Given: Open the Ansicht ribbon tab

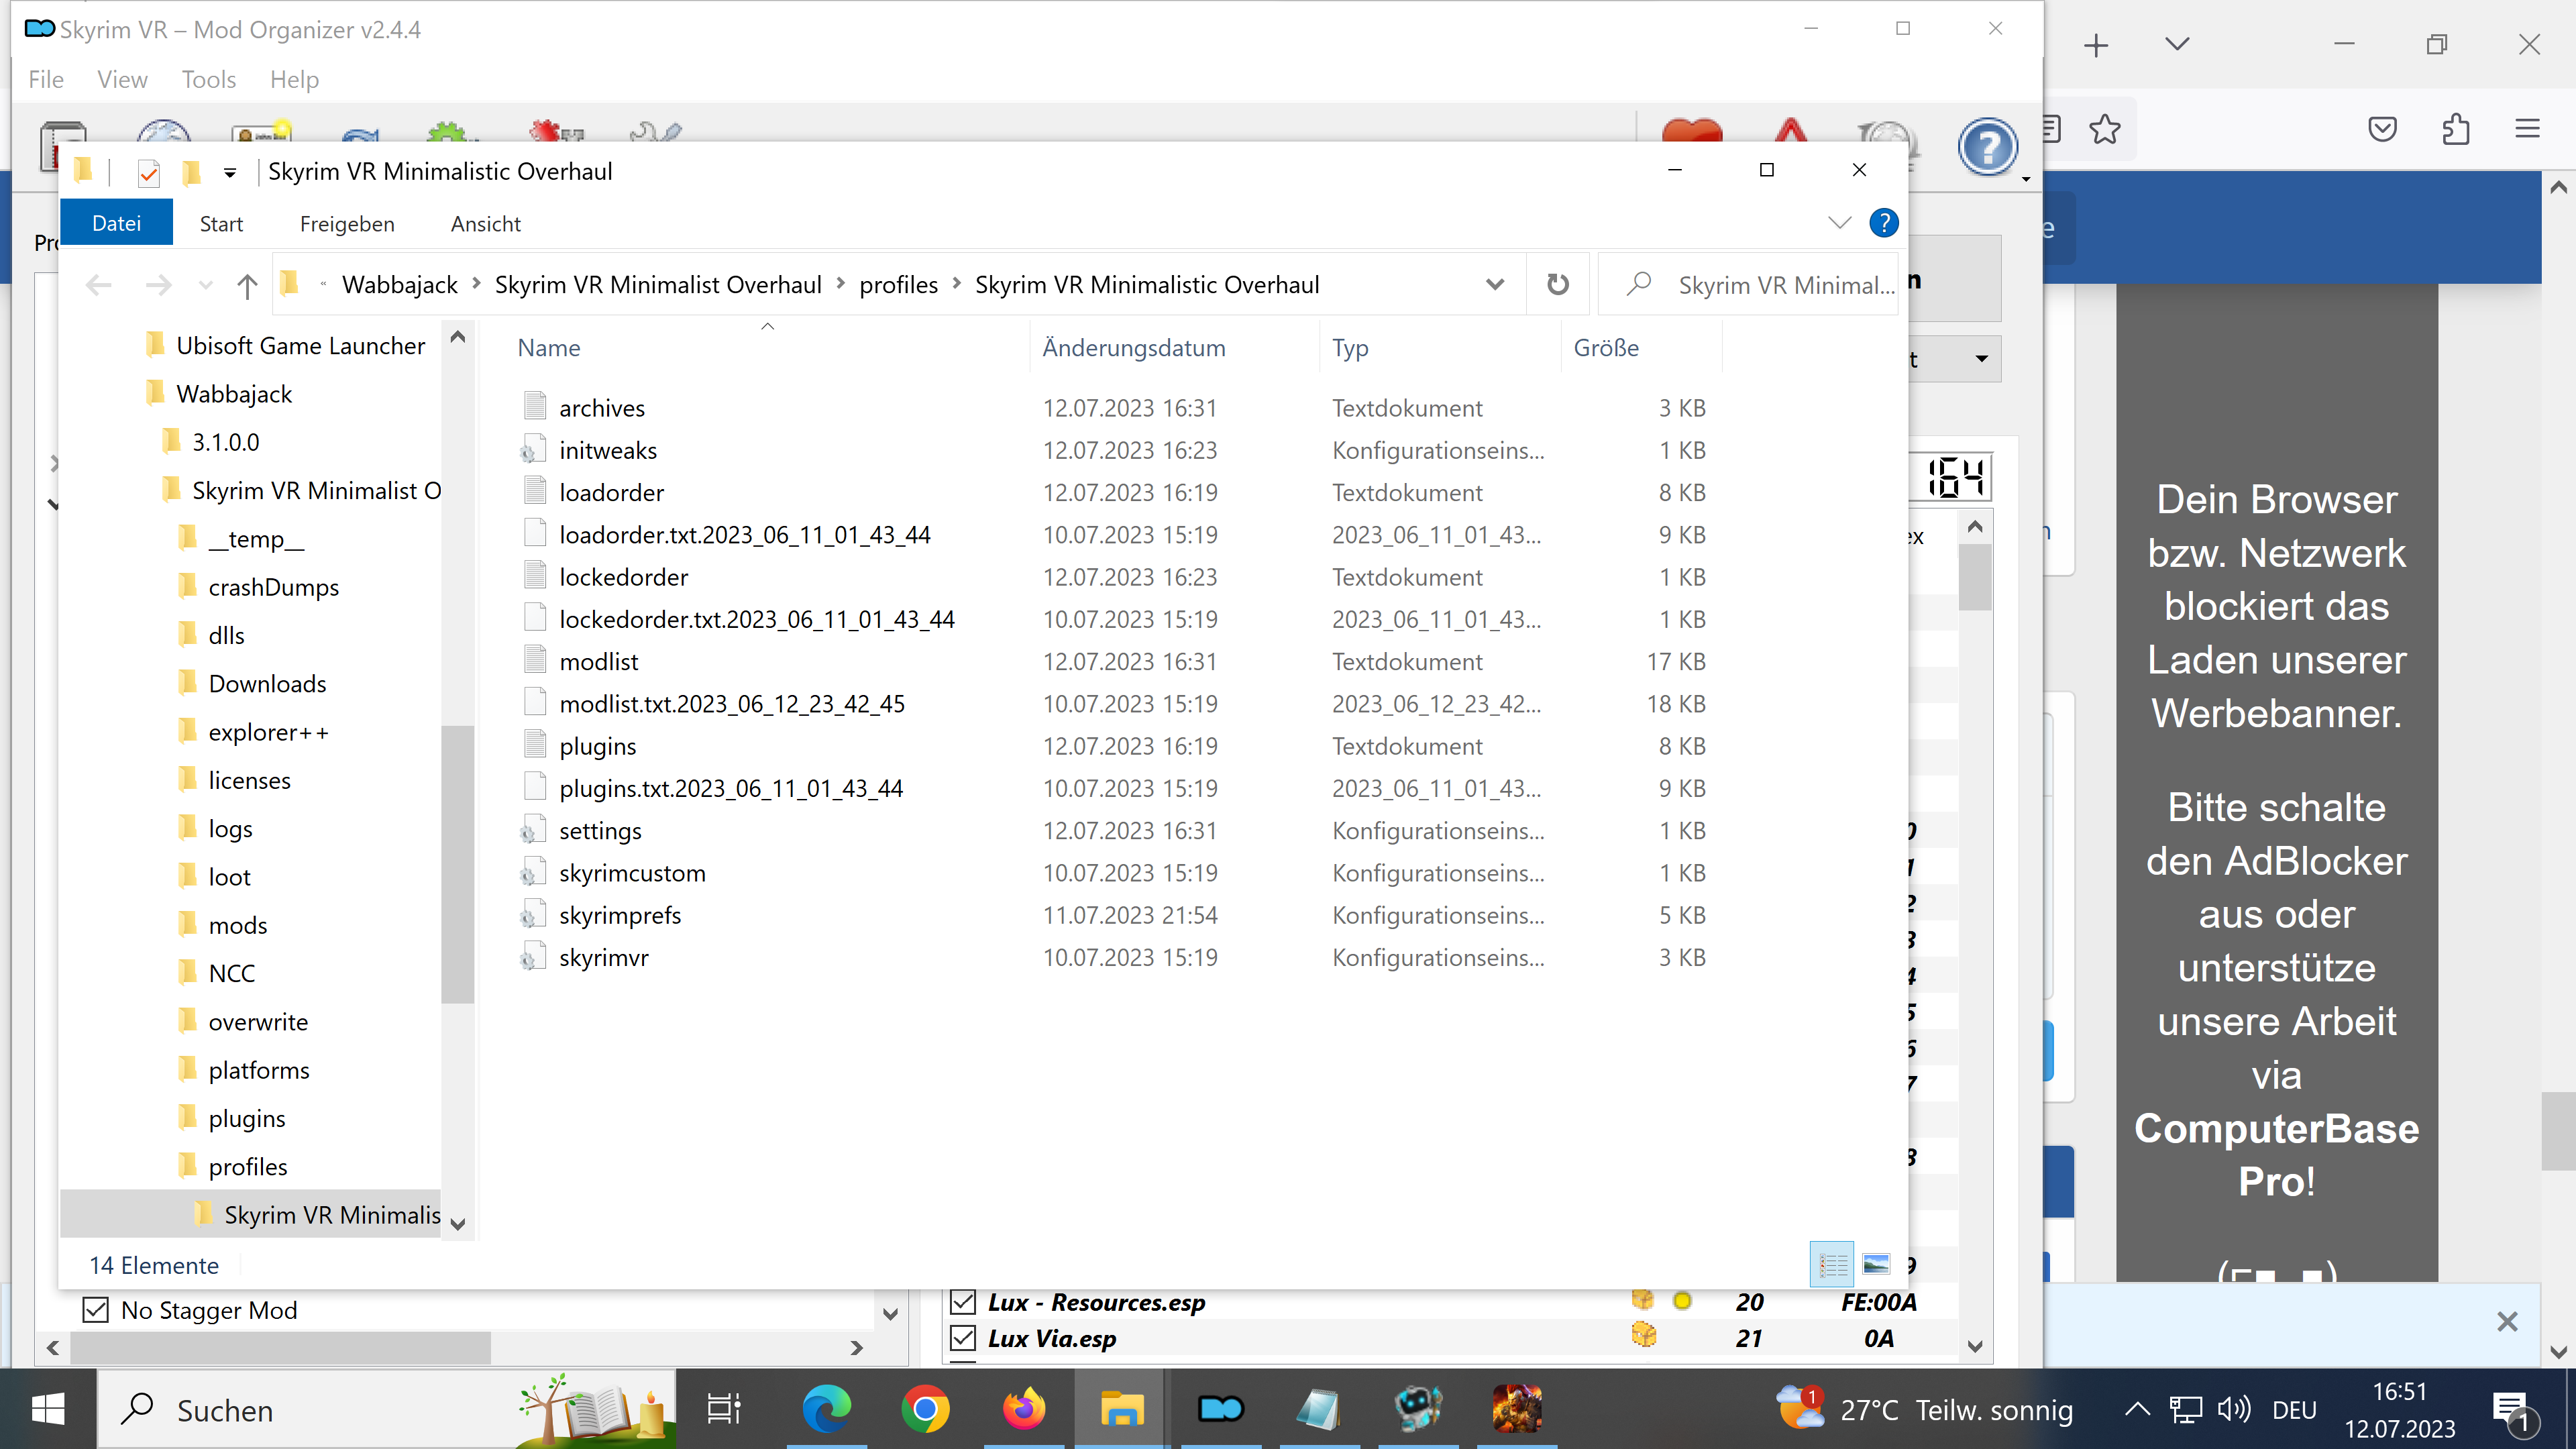Looking at the screenshot, I should [485, 224].
